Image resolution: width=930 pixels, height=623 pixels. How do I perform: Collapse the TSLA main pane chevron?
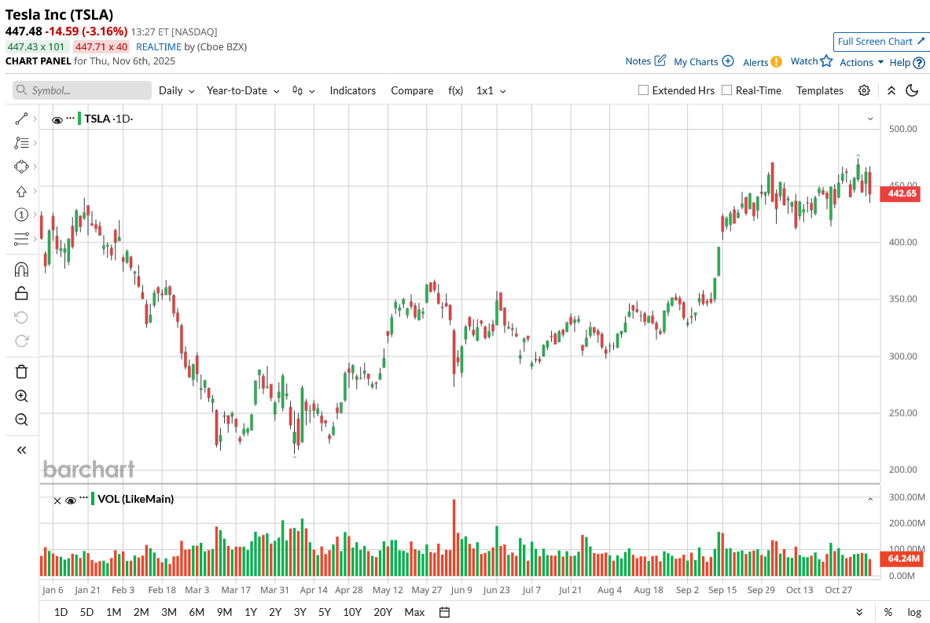click(x=870, y=119)
